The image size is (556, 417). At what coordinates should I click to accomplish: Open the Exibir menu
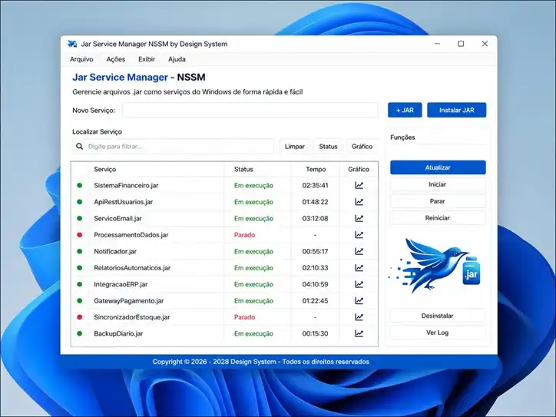pyautogui.click(x=146, y=59)
